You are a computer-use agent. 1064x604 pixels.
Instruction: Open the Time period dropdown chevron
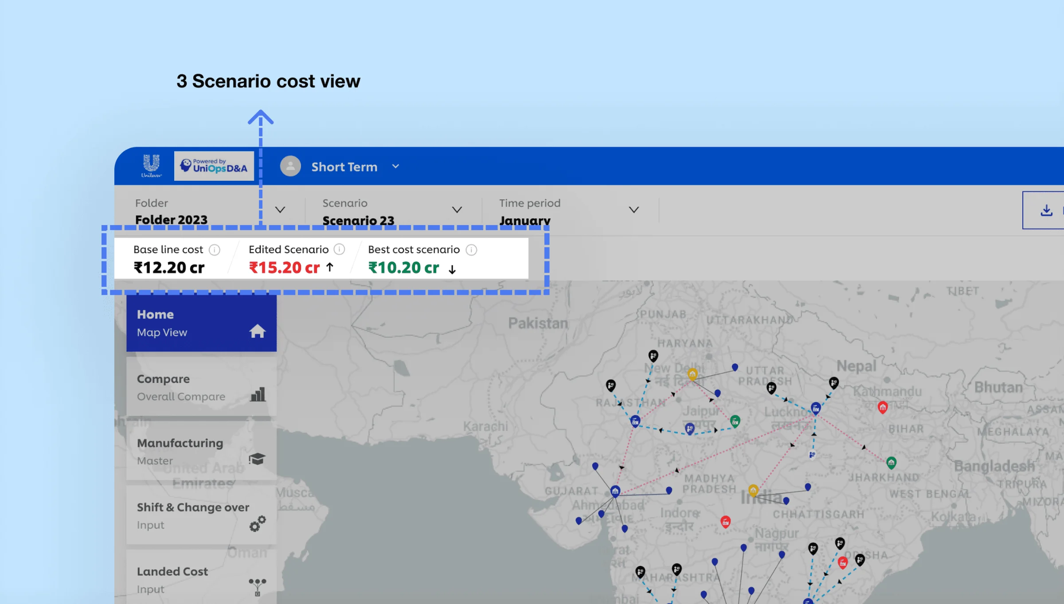tap(634, 210)
